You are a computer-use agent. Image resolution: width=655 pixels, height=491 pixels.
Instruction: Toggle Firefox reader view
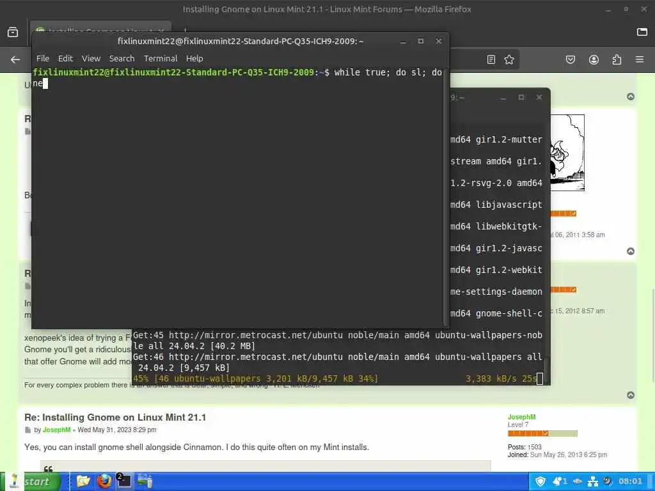click(491, 59)
